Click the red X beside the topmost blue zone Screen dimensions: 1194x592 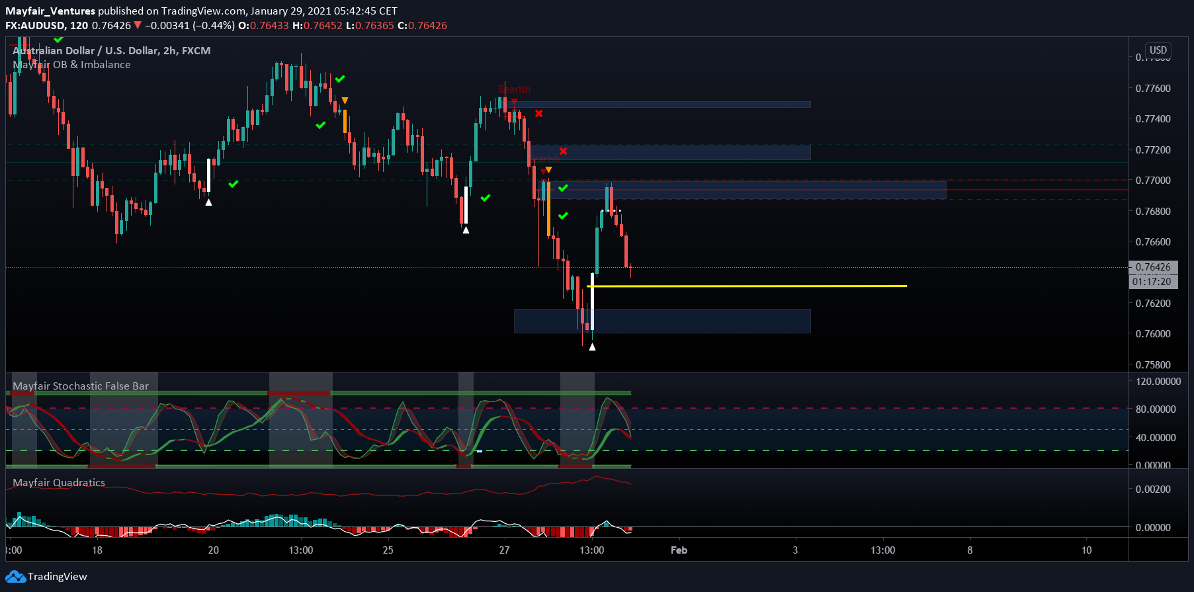[x=539, y=113]
